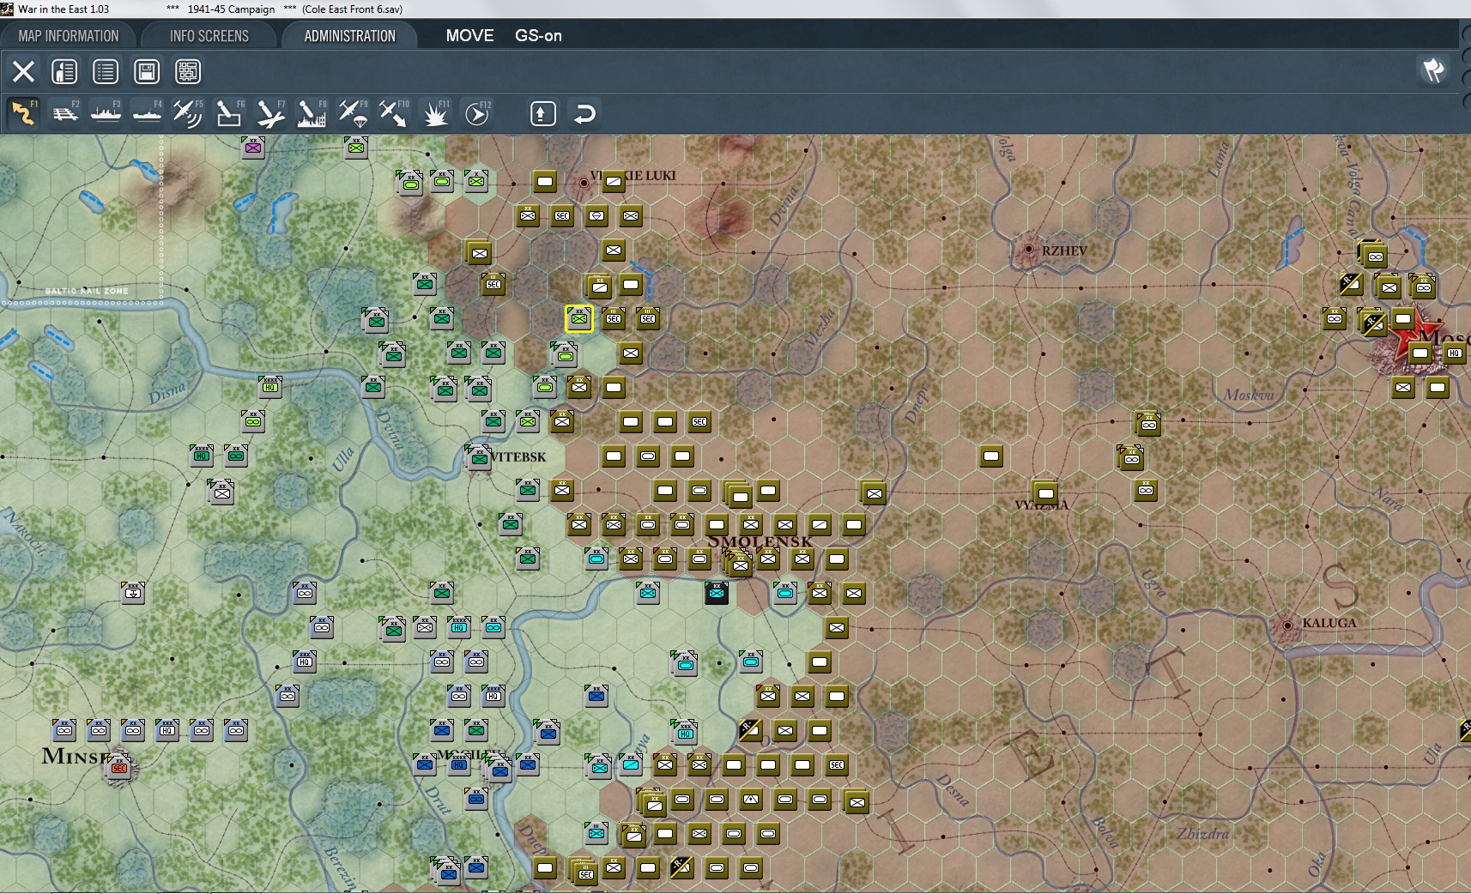Select the HQ counter near Disna river
The height and width of the screenshot is (894, 1471).
tap(270, 387)
